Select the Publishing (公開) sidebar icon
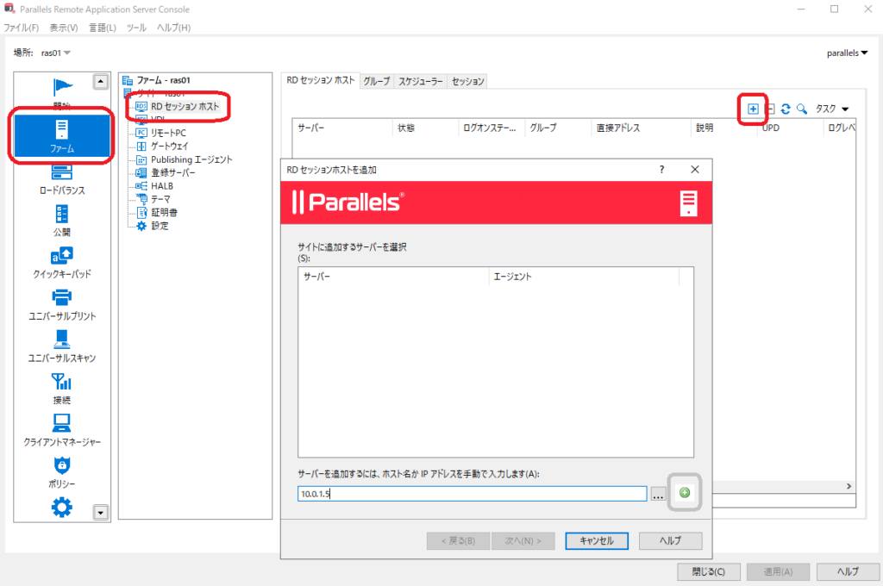 pos(61,219)
